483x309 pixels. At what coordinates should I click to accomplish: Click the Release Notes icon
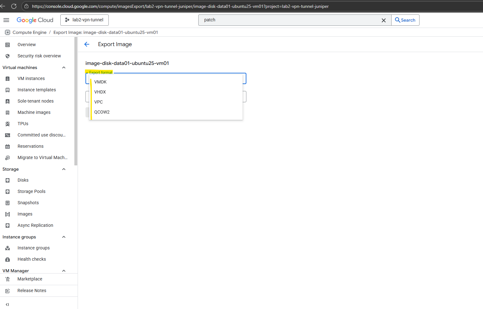pos(8,291)
